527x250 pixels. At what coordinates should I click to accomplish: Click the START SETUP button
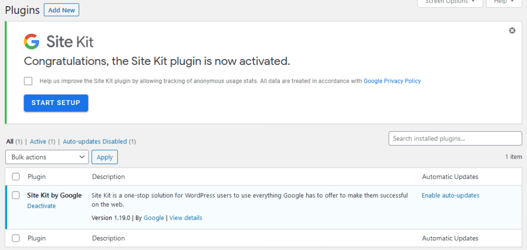pos(56,103)
